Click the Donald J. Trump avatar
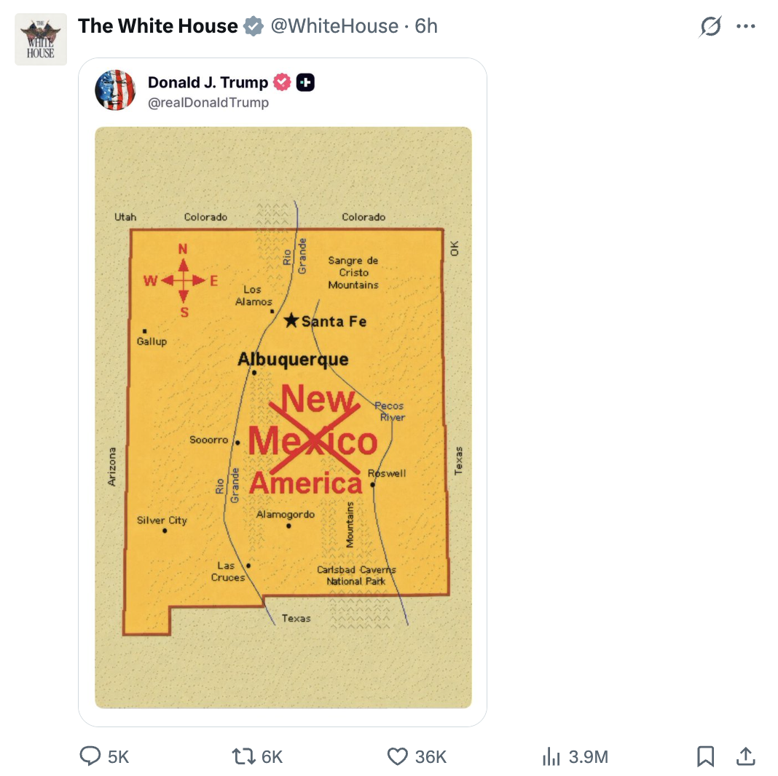Screen dimensions: 778x776 pyautogui.click(x=115, y=90)
